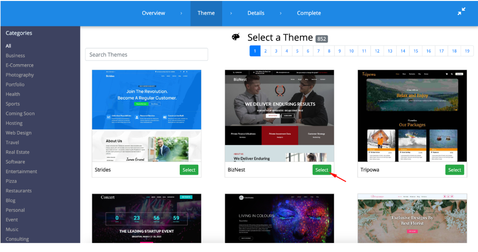Go to the Overview step
Viewport: 478px width, 252px height.
pyautogui.click(x=154, y=13)
